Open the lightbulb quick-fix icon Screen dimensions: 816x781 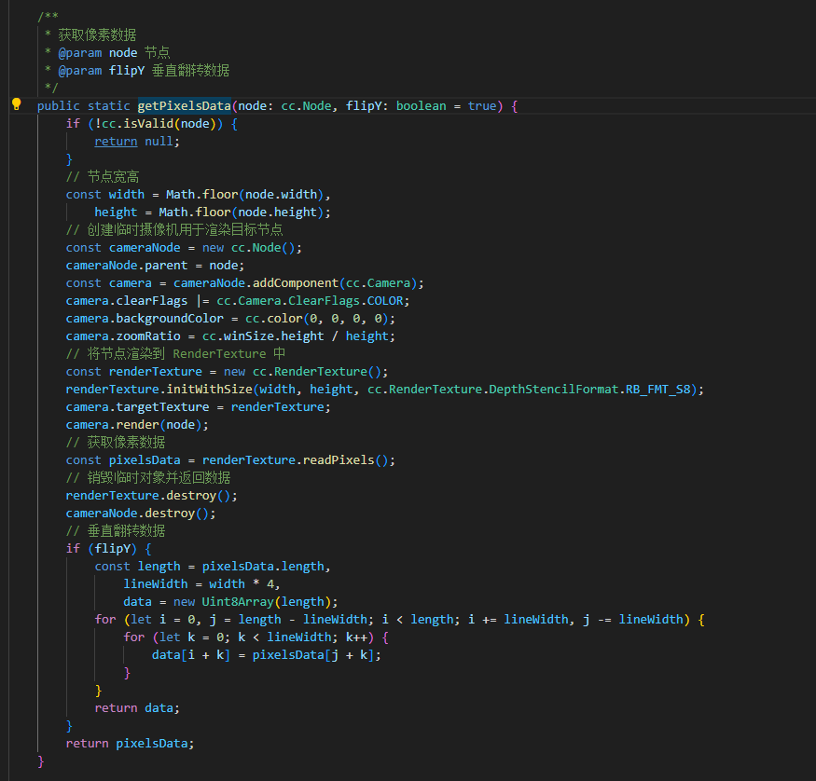pos(16,104)
